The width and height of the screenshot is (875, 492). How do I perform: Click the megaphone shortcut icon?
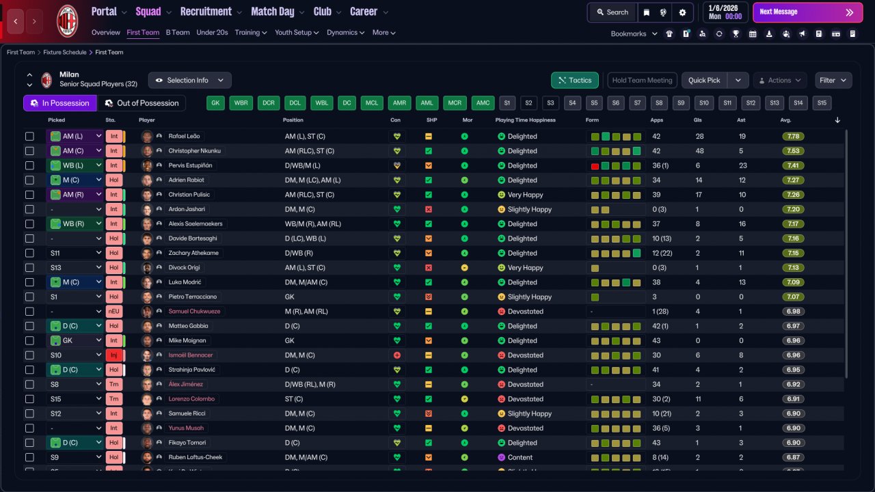[803, 33]
